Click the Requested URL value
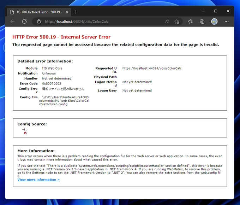 [x=152, y=68]
